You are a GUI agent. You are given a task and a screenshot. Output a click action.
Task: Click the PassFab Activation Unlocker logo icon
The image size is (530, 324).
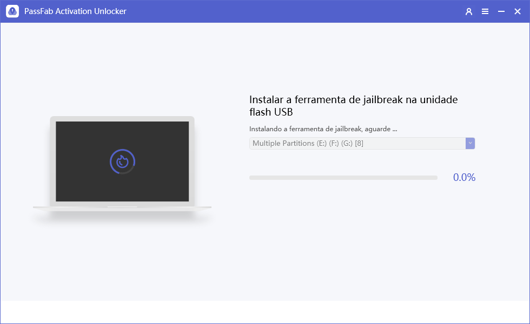(x=12, y=11)
